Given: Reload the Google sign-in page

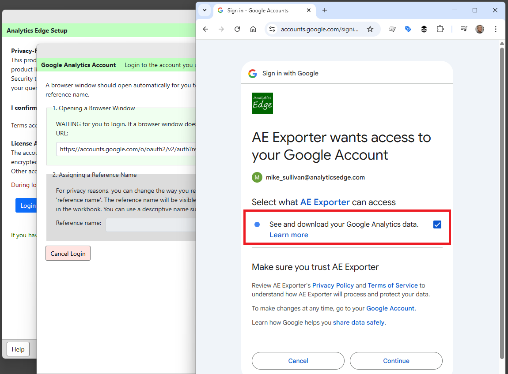Looking at the screenshot, I should coord(237,29).
